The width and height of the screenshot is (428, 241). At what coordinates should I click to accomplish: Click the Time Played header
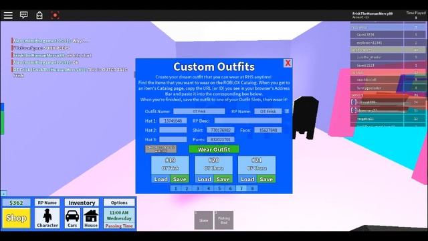pos(416,13)
